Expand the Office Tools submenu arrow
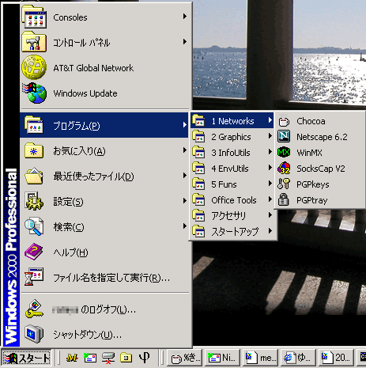Viewport: 366px width, 368px height. pyautogui.click(x=270, y=199)
